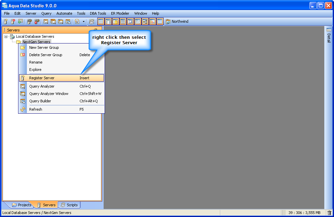Open the dropdown arrow beside the script icon
The image size is (334, 217).
coord(83,21)
